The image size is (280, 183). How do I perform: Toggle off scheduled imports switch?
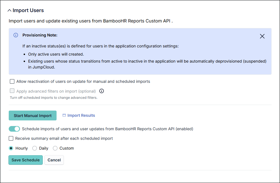click(14, 129)
